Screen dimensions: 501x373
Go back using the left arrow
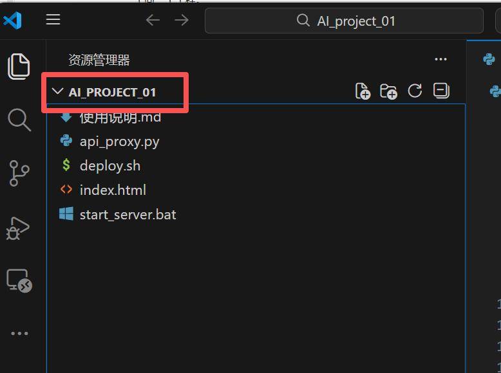(153, 21)
